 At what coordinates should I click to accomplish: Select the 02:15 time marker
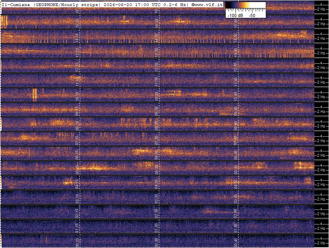[x=77, y=213]
